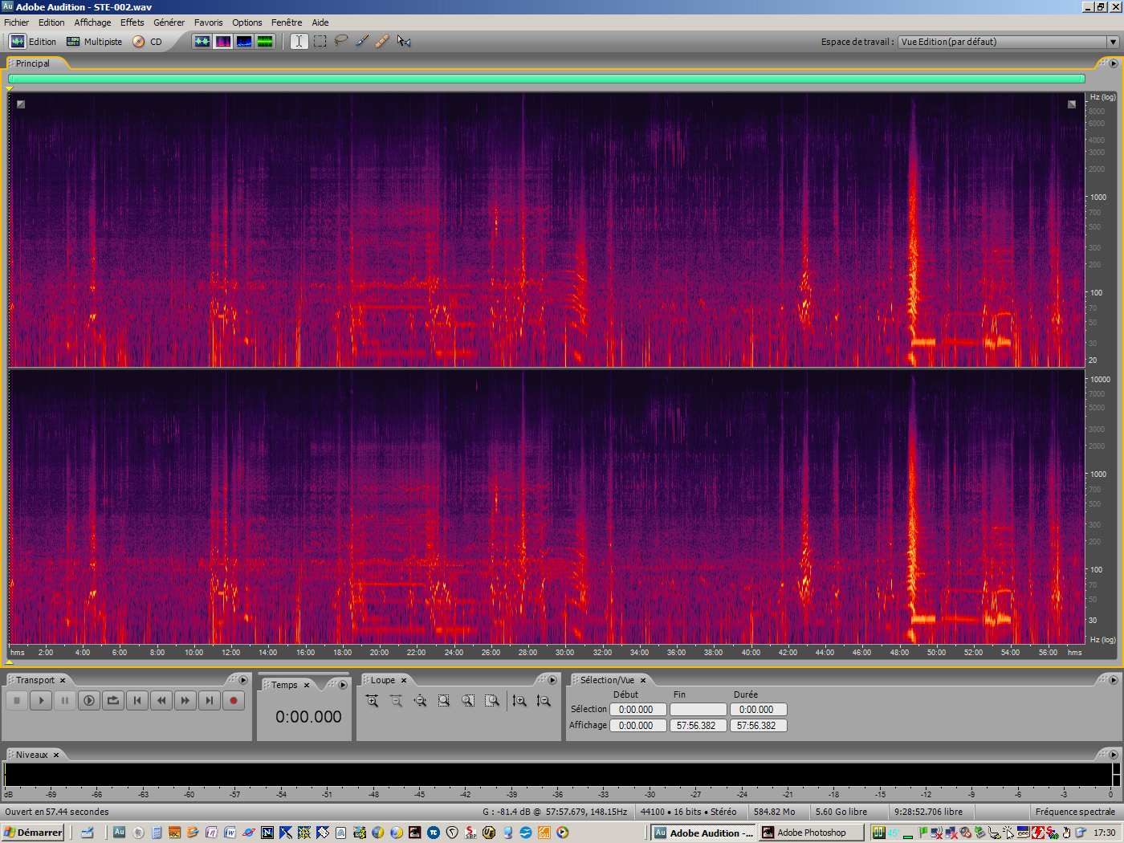Select the Time selection tool
Image resolution: width=1124 pixels, height=843 pixels.
299,41
